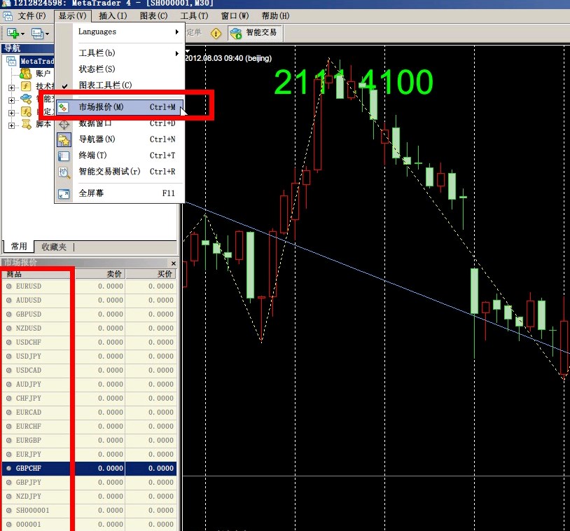The width and height of the screenshot is (570, 531).
Task: Open the 插入 (Insert) menu
Action: click(113, 15)
